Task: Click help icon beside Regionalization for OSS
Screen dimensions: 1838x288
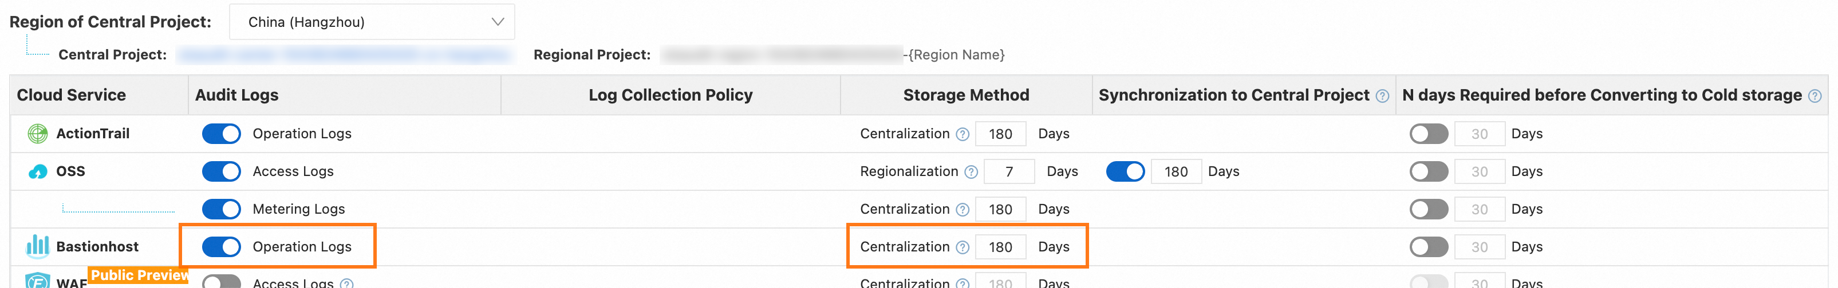Action: tap(971, 172)
